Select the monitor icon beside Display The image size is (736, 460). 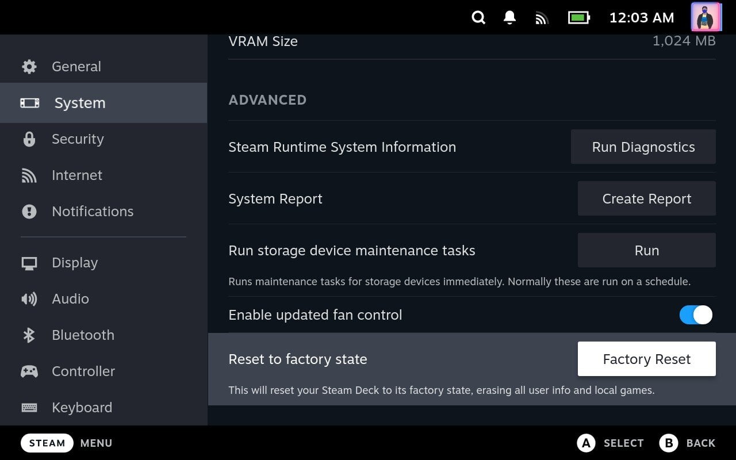pyautogui.click(x=29, y=263)
